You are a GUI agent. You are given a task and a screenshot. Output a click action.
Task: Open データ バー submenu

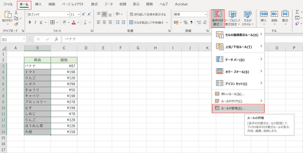tap(238, 60)
